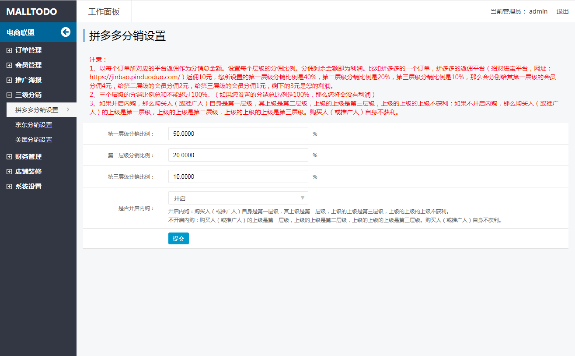Focus the 第一层级分销比例 input field
575x356 pixels.
click(238, 134)
